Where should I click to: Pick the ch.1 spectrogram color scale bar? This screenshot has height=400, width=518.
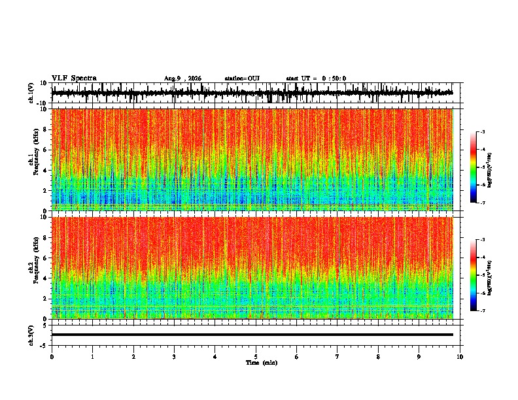[x=473, y=167]
